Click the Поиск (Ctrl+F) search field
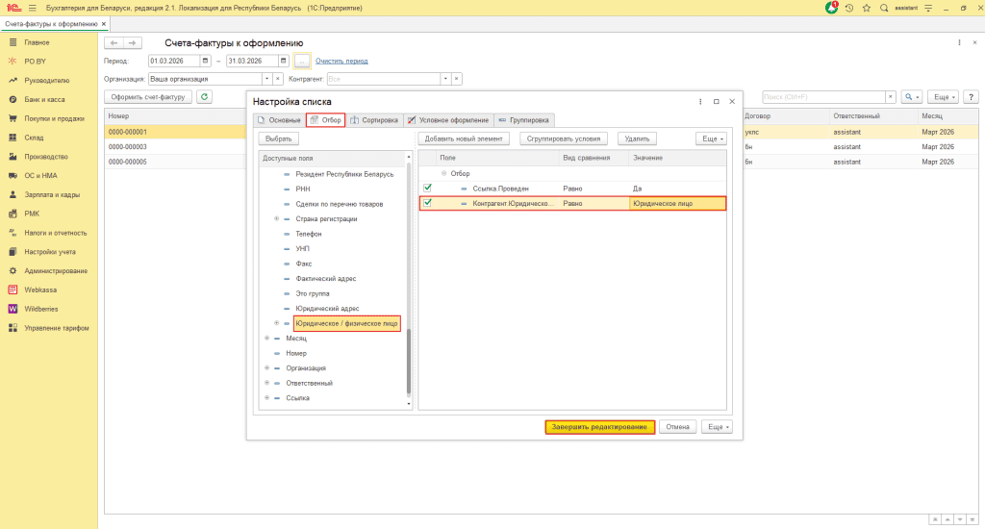Viewport: 985px width, 529px height. click(x=822, y=97)
